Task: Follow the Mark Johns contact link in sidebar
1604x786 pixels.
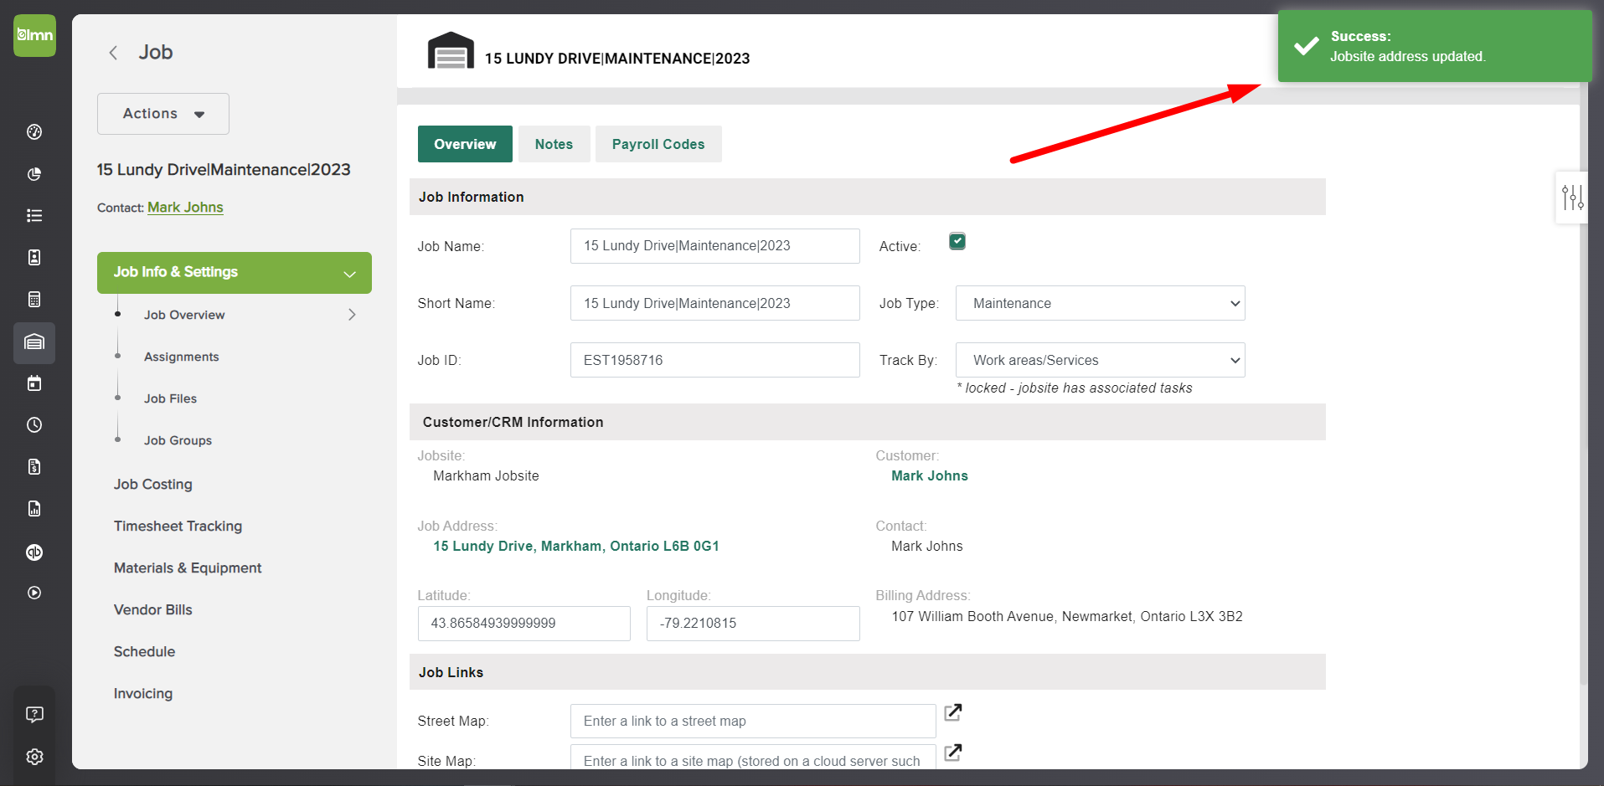Action: pos(185,208)
